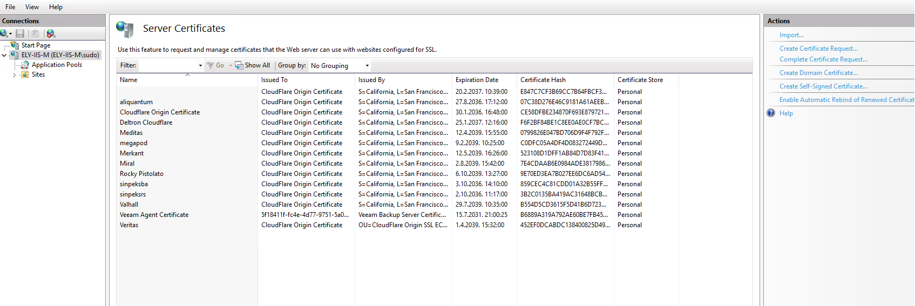Open the Filter dropdown arrow
915x306 pixels.
[x=200, y=66]
